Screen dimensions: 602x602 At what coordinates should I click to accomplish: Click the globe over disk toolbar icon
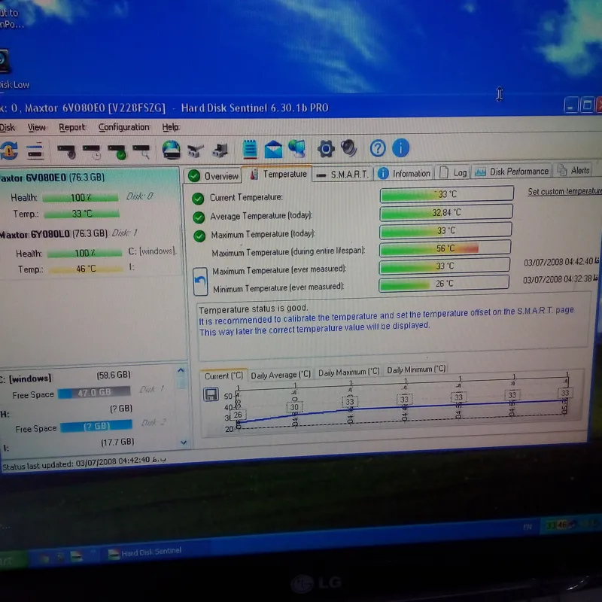(172, 149)
